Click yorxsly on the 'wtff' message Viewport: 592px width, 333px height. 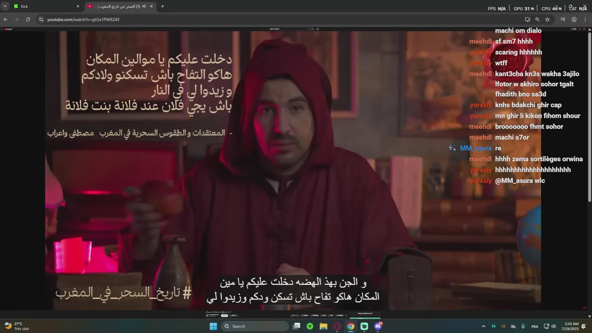click(481, 63)
